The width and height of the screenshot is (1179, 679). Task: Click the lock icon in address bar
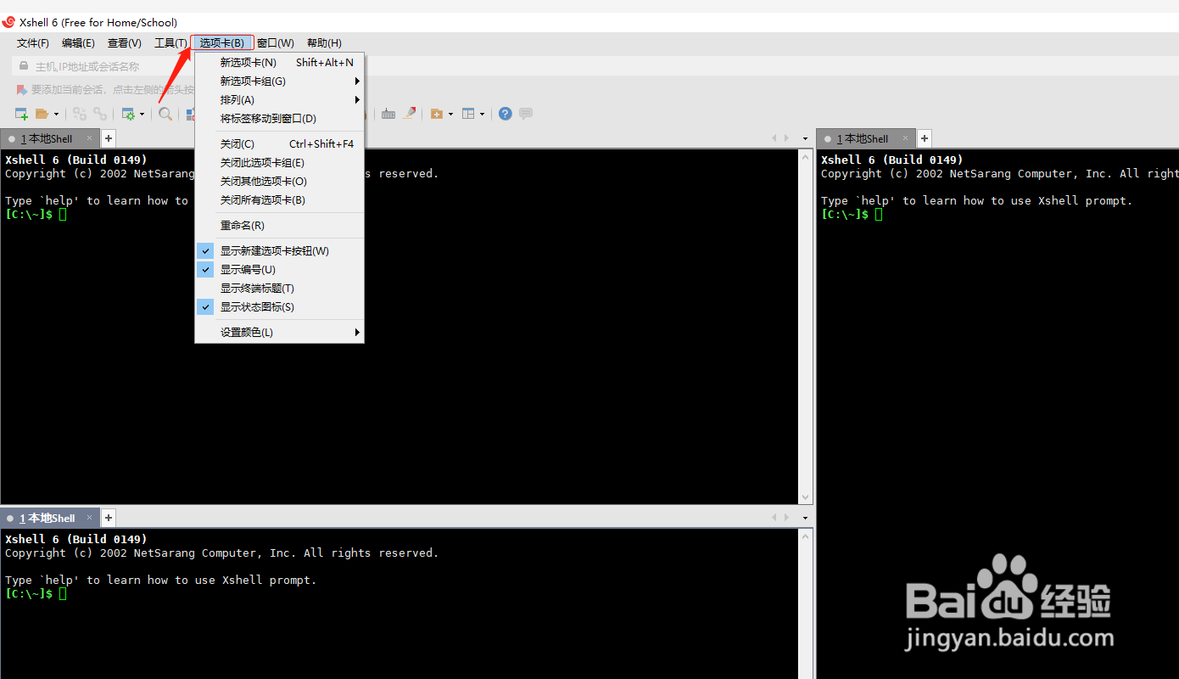pyautogui.click(x=25, y=66)
